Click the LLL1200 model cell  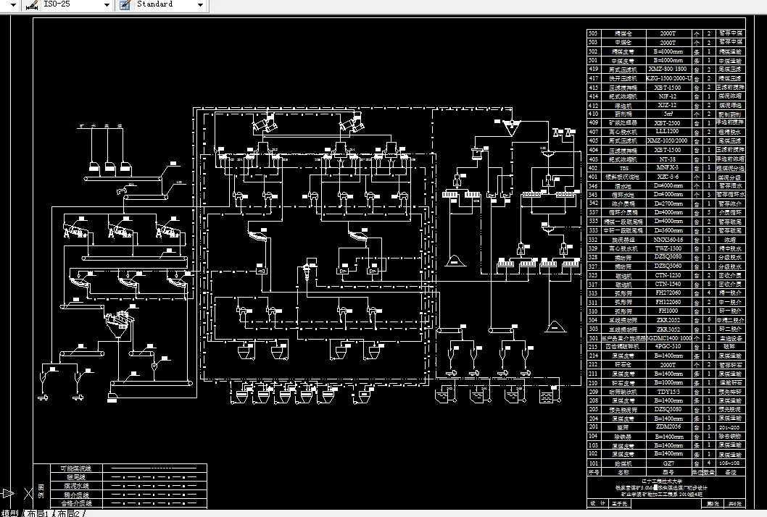[x=668, y=132]
